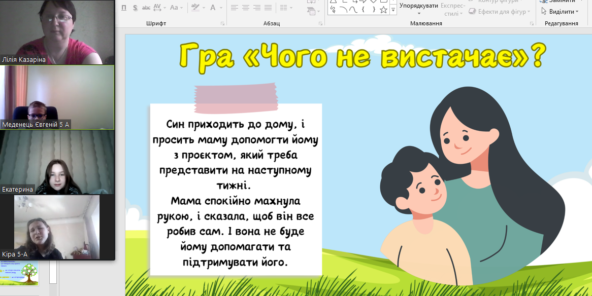The height and width of the screenshot is (296, 592).
Task: Open the font color A dropdown arrow
Action: coord(221,8)
